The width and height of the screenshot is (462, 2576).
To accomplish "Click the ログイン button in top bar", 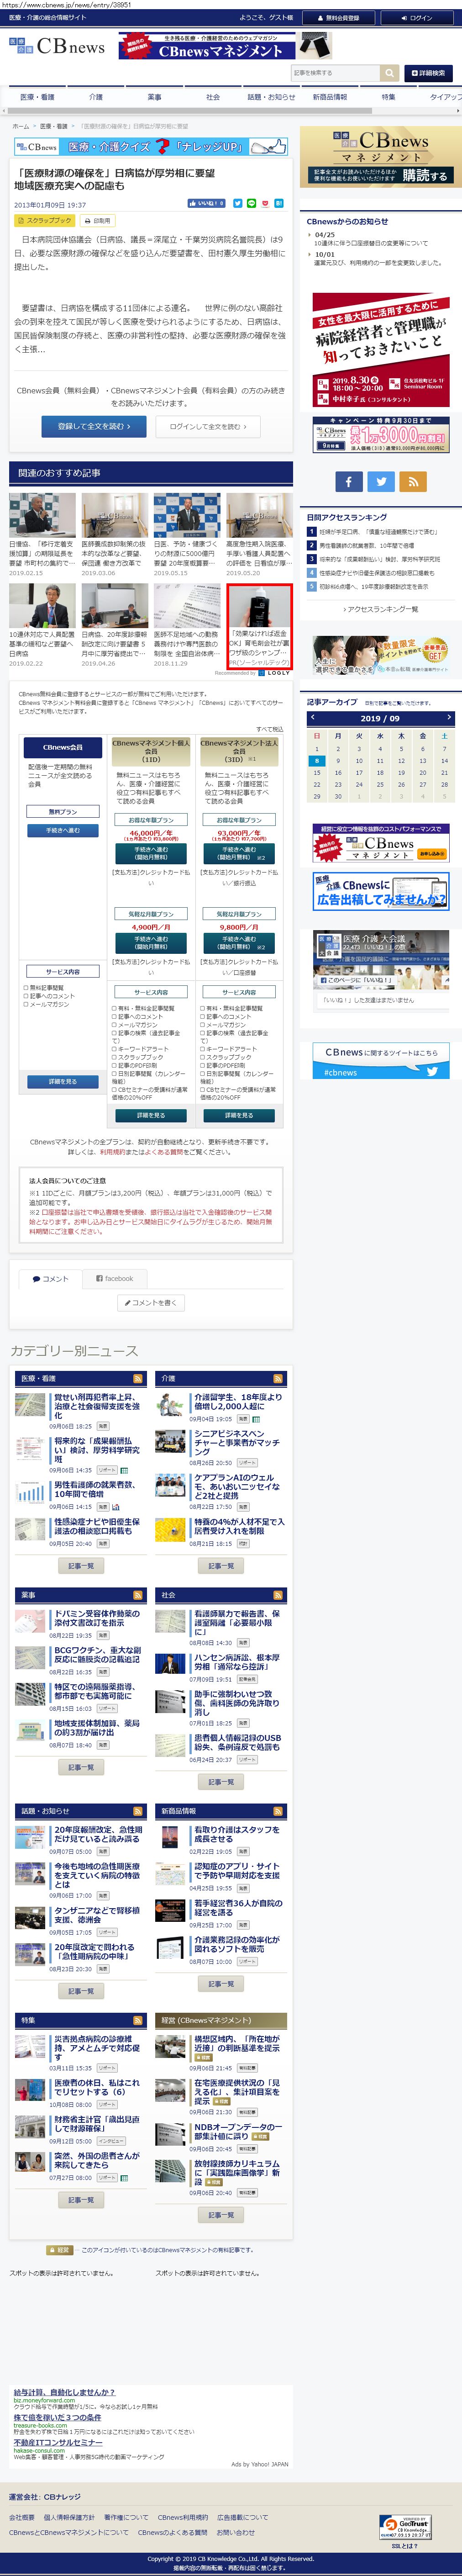I will coord(417,17).
